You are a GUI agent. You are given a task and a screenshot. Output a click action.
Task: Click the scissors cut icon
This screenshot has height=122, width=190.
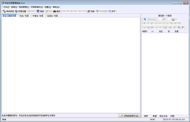[145, 28]
